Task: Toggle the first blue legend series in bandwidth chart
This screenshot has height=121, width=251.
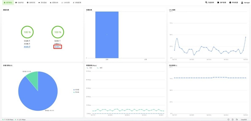Action: coord(90,68)
